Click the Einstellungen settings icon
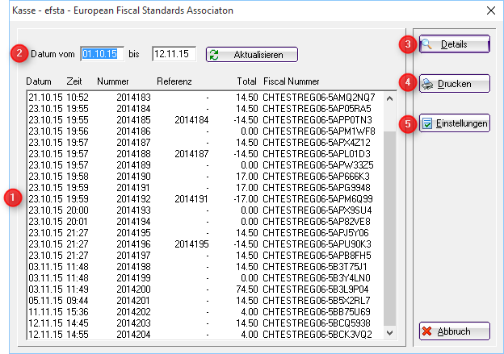Screen dimensions: 504x354 pos(427,123)
